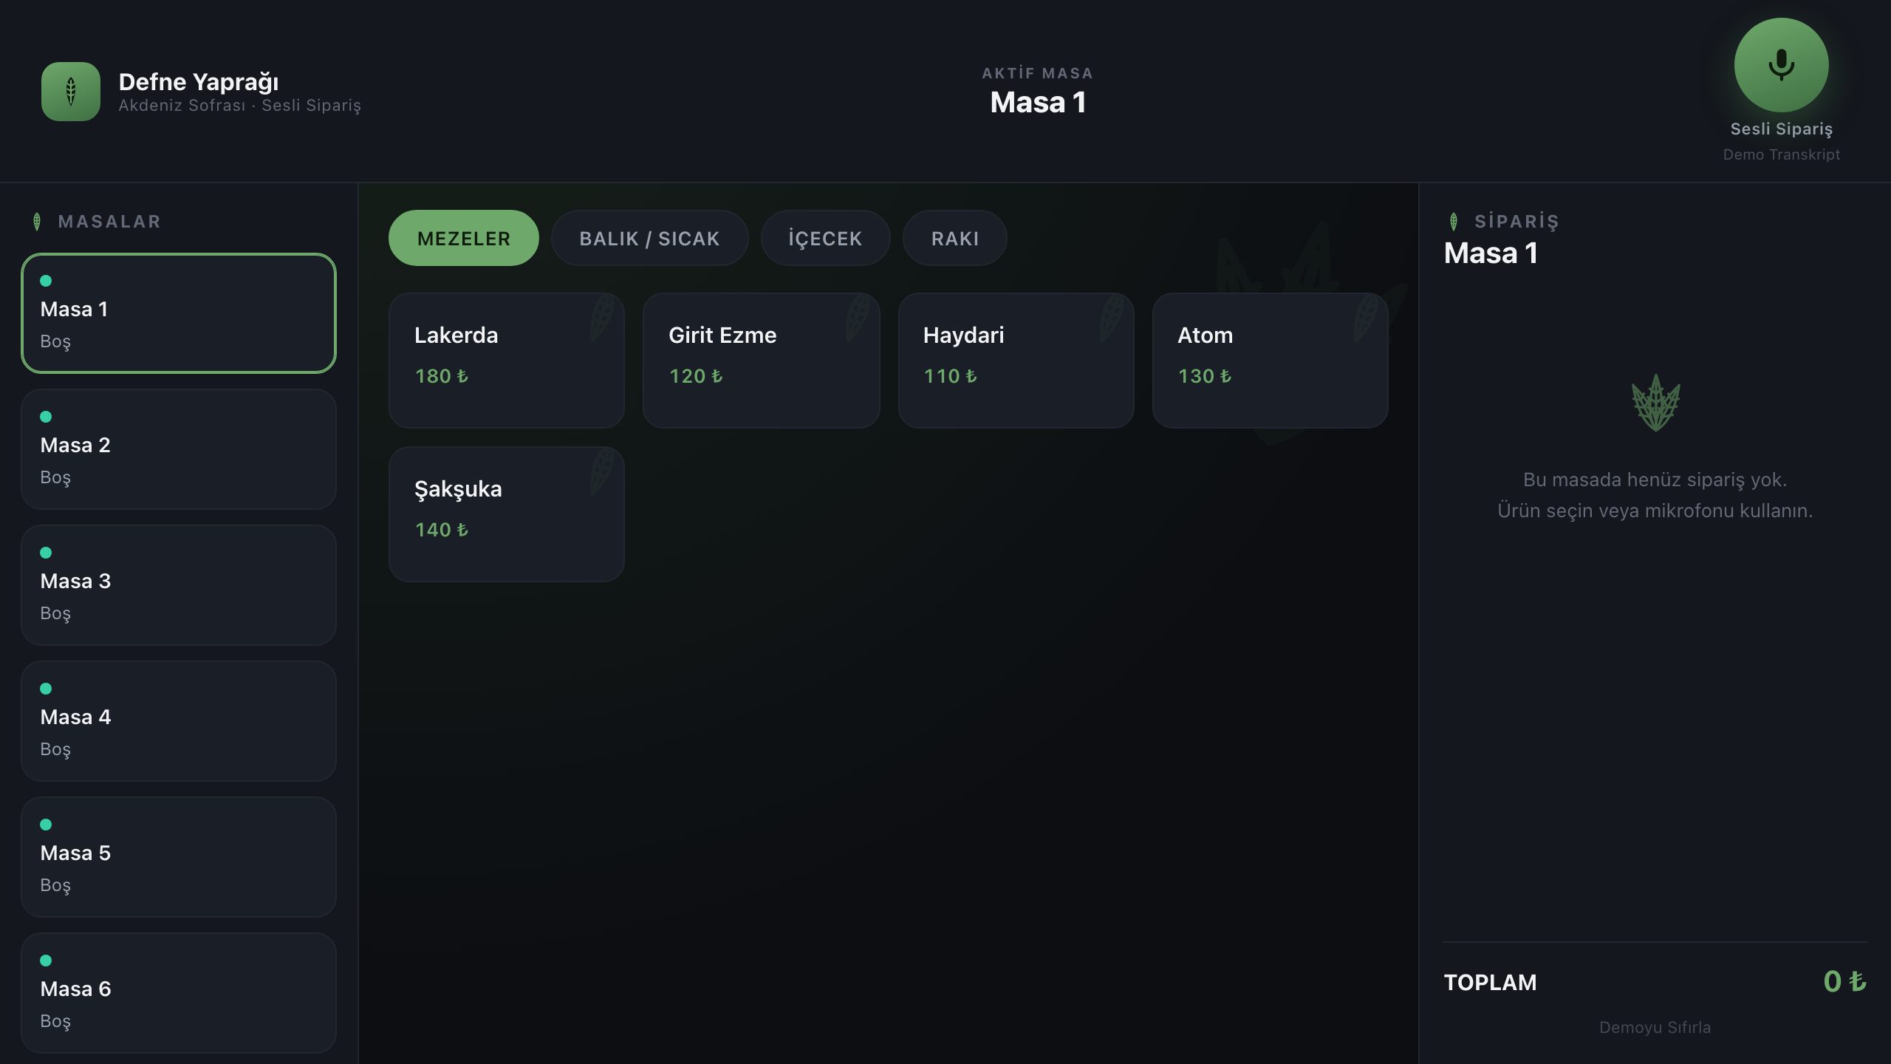Add Şakşuka to the order
The image size is (1891, 1064).
(507, 514)
